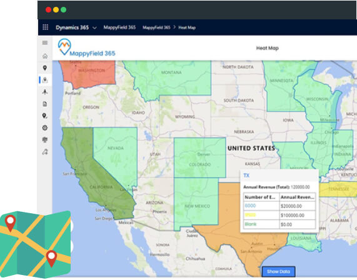Image resolution: width=357 pixels, height=280 pixels.
Task: Select the Indiana state region
Action: 343,149
